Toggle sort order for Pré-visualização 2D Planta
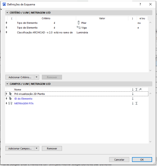The width and height of the screenshot is (157, 166). pos(133,94)
